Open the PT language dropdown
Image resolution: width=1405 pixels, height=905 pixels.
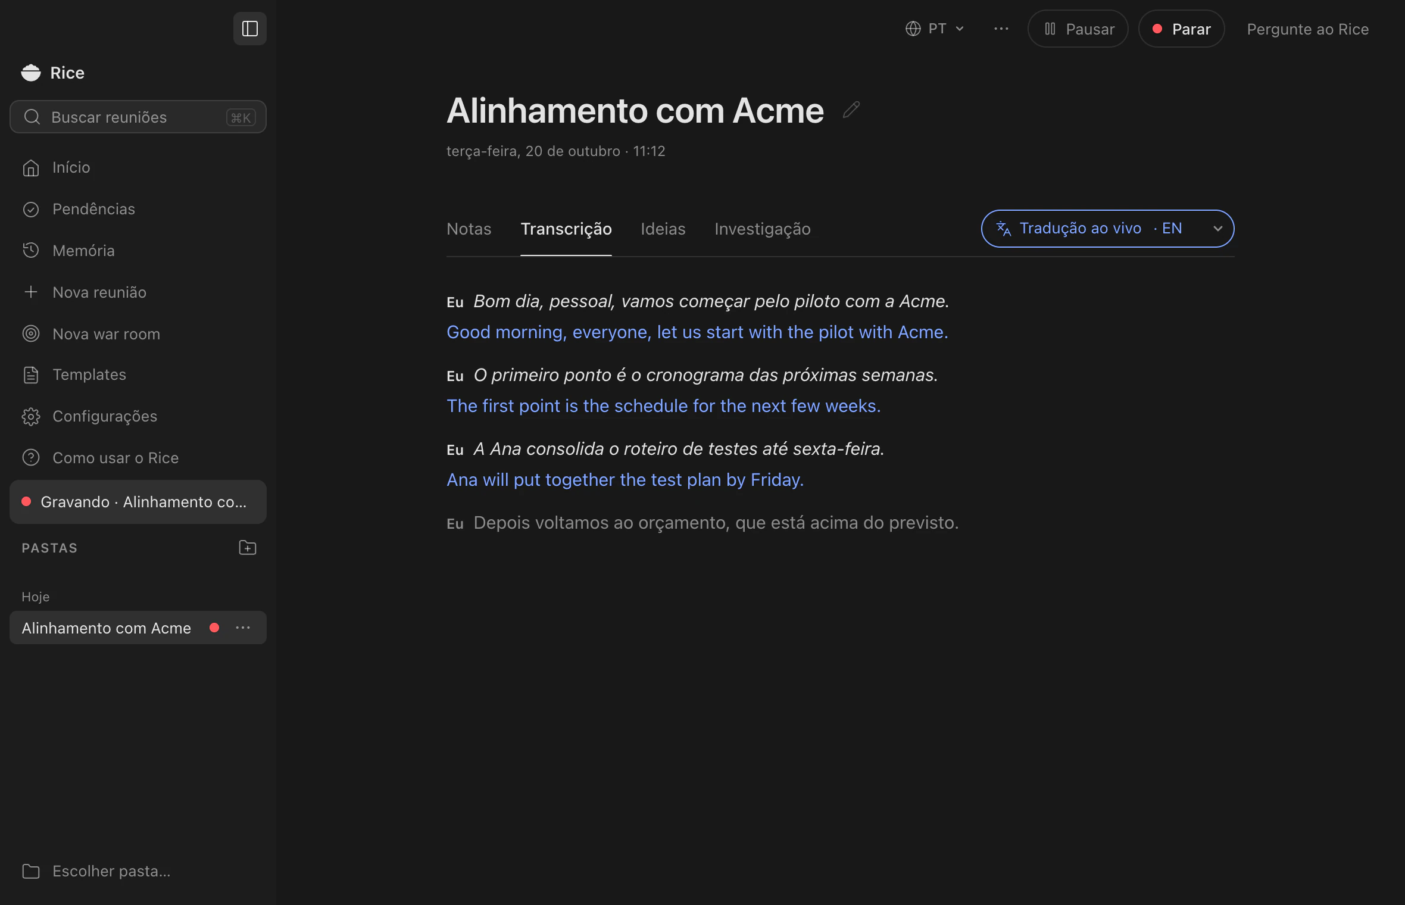coord(935,29)
